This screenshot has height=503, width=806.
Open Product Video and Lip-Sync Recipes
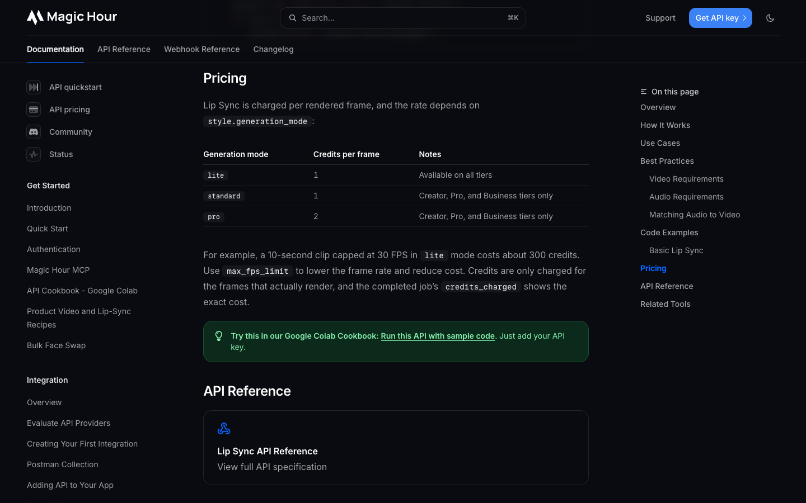[x=79, y=318]
